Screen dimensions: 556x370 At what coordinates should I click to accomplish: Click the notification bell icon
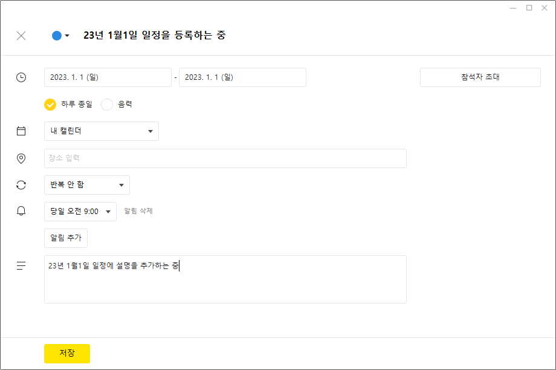pos(21,211)
